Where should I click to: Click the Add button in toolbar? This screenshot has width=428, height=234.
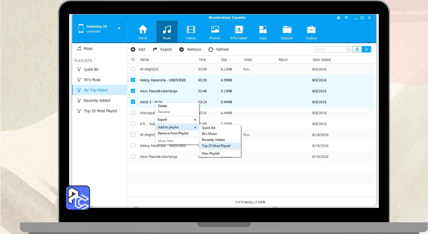138,49
